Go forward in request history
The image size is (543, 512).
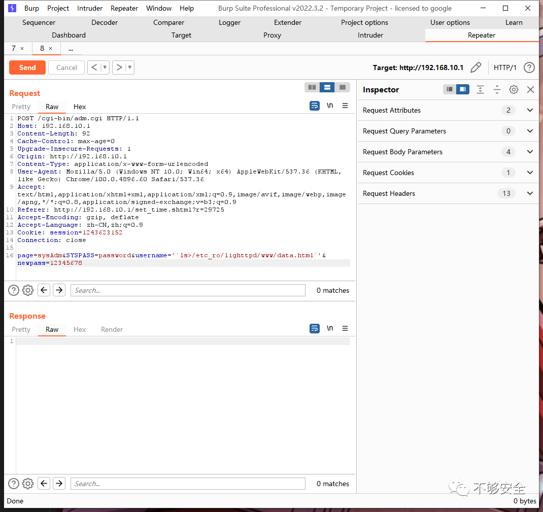click(x=119, y=67)
